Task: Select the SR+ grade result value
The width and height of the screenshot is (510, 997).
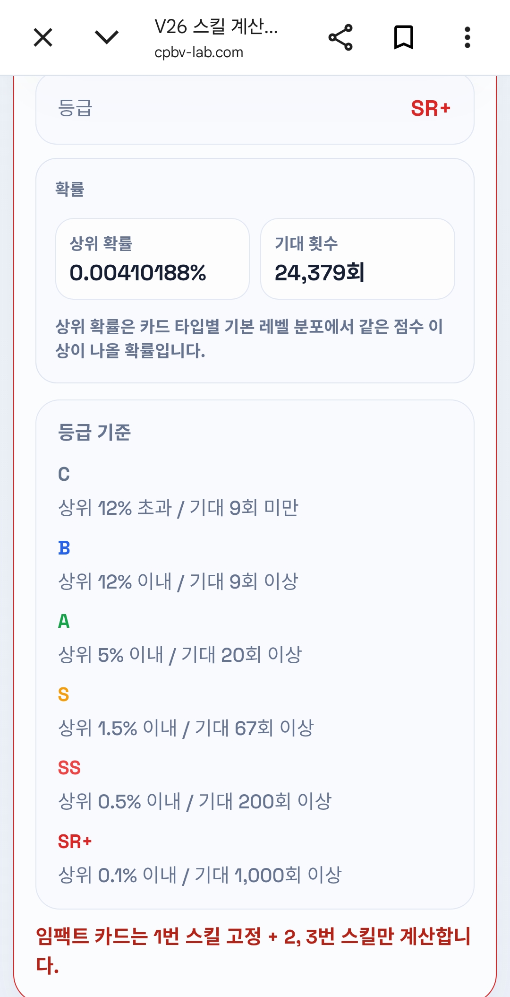Action: click(431, 108)
